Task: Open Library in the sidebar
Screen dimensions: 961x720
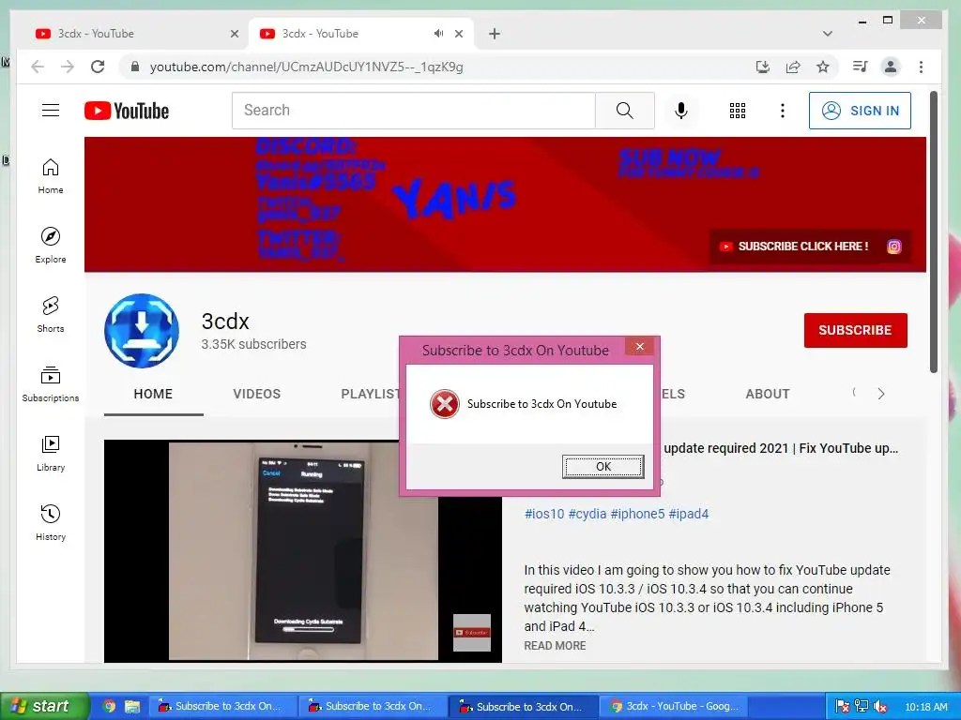Action: point(51,453)
